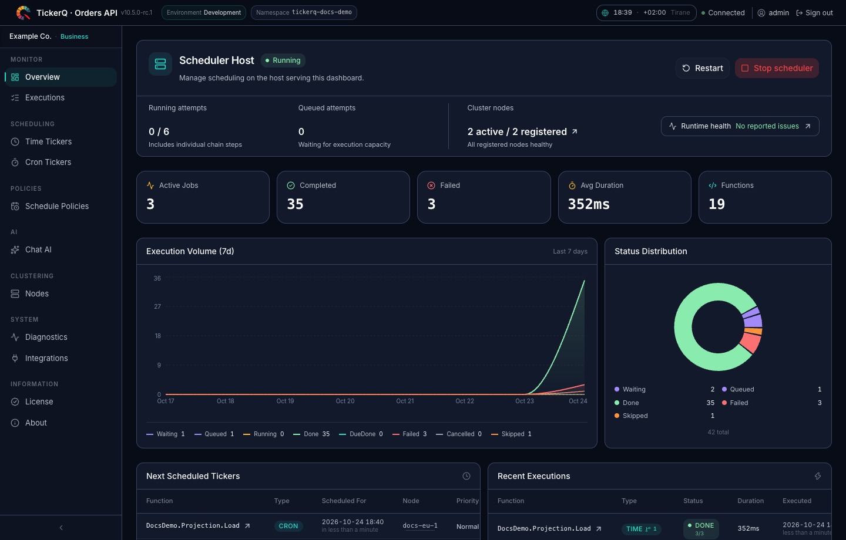Toggle Waiting series in chart legend
Image resolution: width=846 pixels, height=540 pixels.
coord(166,434)
